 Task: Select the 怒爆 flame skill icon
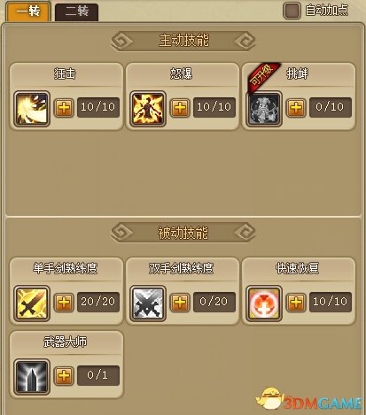coord(148,109)
